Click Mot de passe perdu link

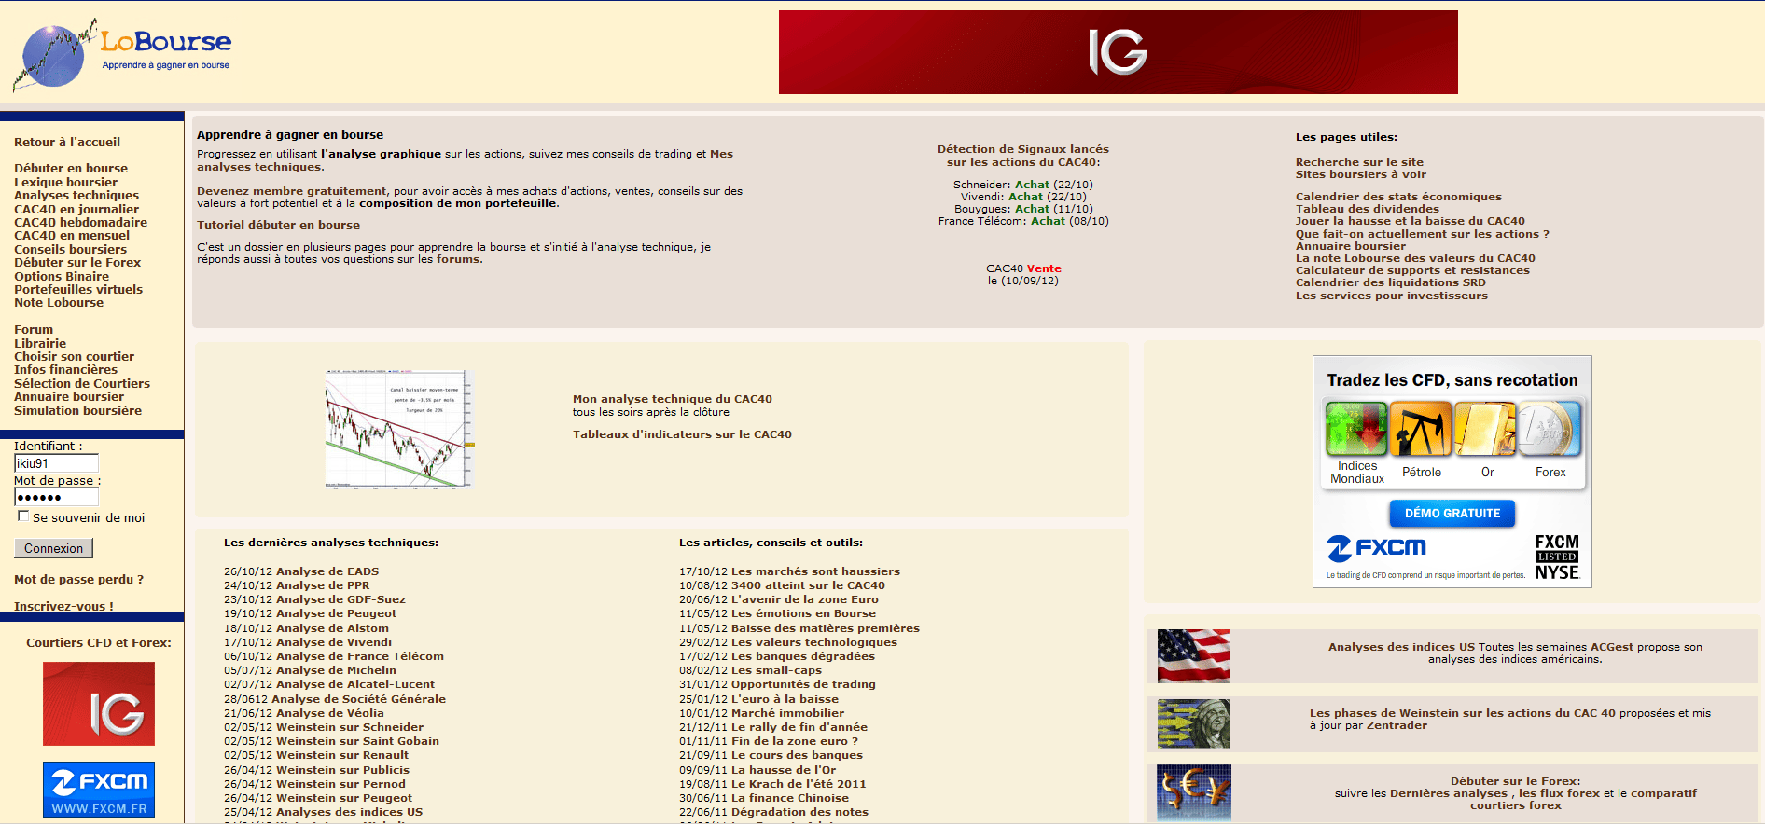click(x=78, y=580)
